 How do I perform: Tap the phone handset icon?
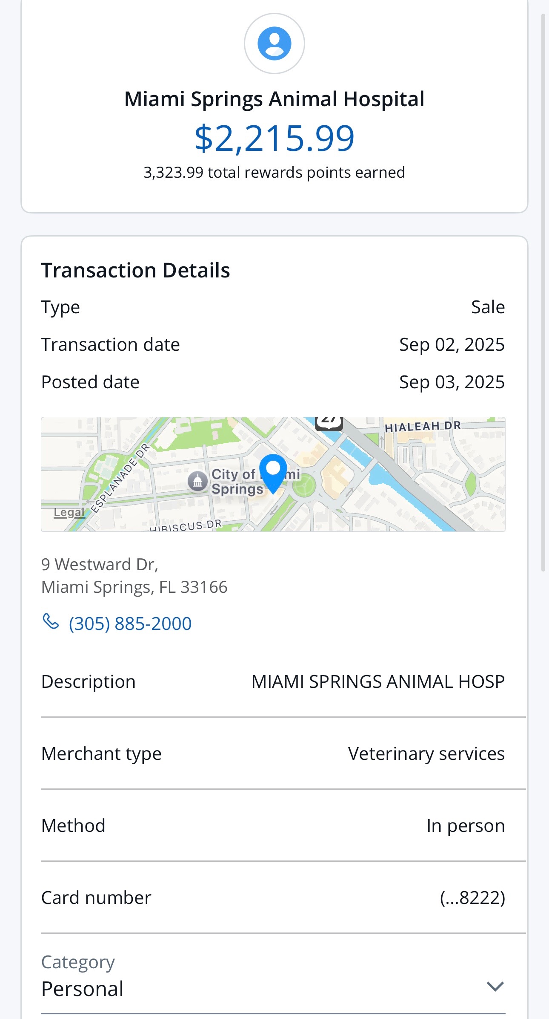[51, 621]
